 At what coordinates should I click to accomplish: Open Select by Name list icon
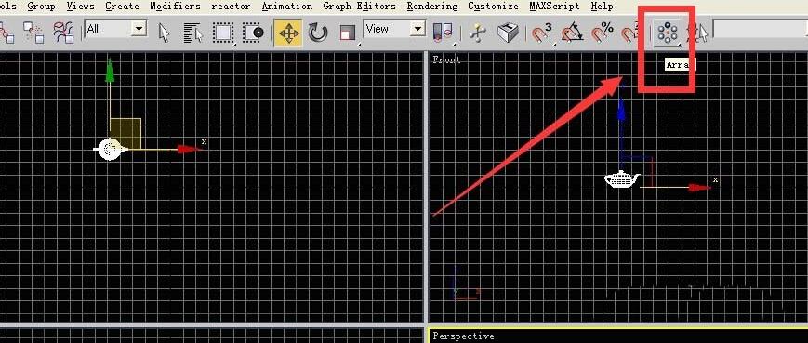pos(193,33)
